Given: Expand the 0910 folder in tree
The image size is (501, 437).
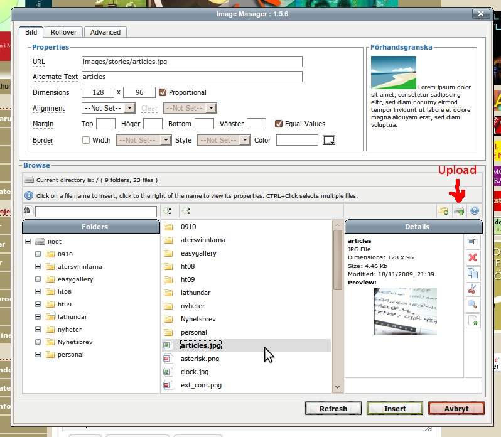Looking at the screenshot, I should pos(38,254).
